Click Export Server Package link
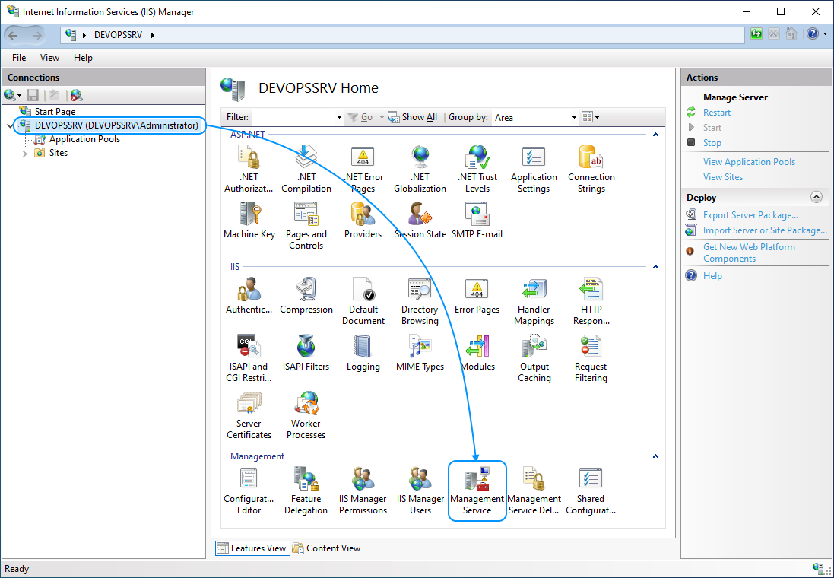Viewport: 834px width, 578px height. coord(750,215)
